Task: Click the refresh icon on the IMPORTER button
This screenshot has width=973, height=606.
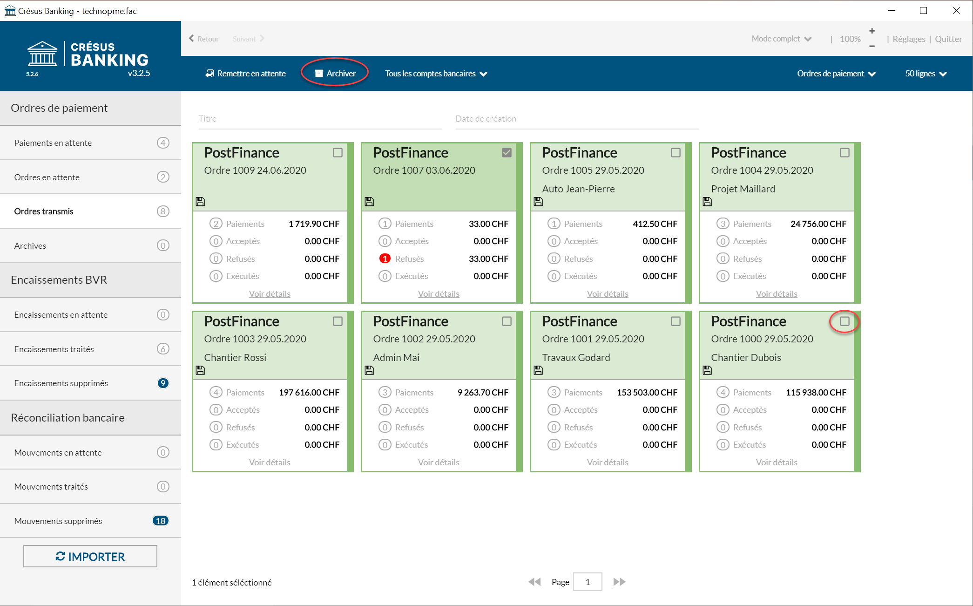Action: (61, 556)
